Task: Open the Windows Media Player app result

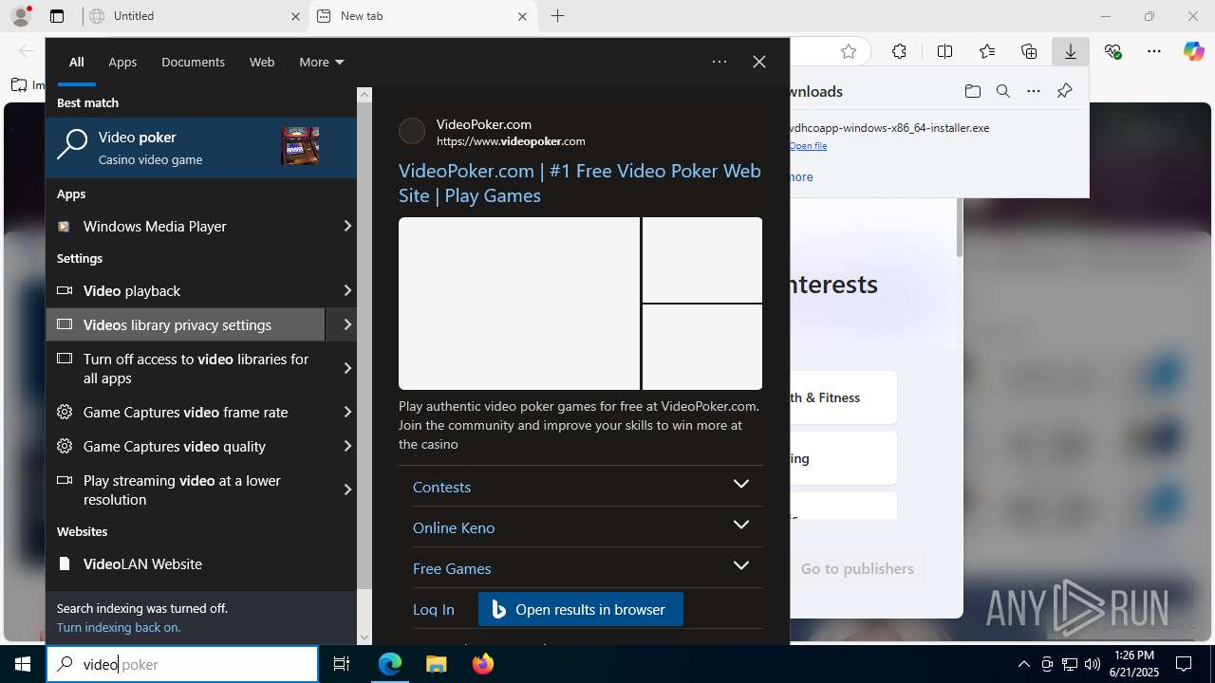Action: point(185,226)
